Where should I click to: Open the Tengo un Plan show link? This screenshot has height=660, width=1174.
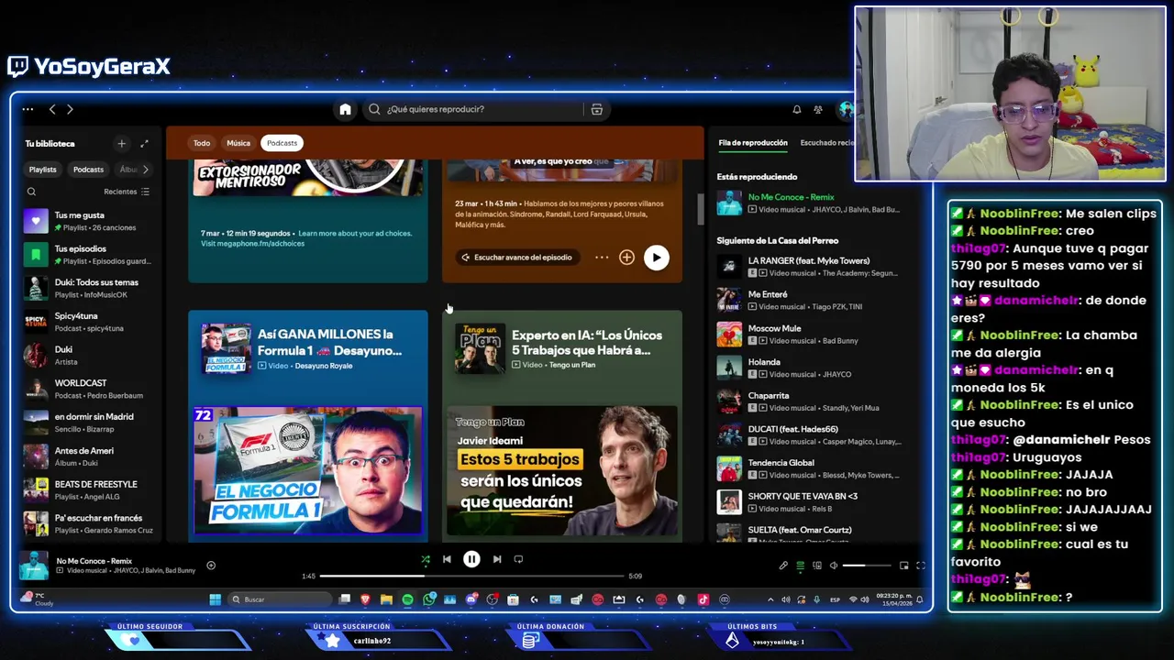572,365
